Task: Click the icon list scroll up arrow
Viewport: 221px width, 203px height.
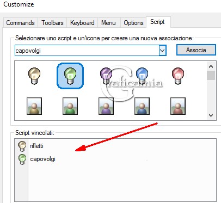Action: pos(211,66)
